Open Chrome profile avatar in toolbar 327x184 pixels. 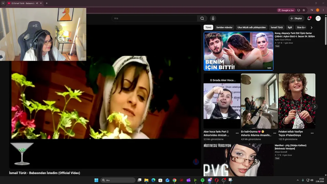click(x=318, y=10)
